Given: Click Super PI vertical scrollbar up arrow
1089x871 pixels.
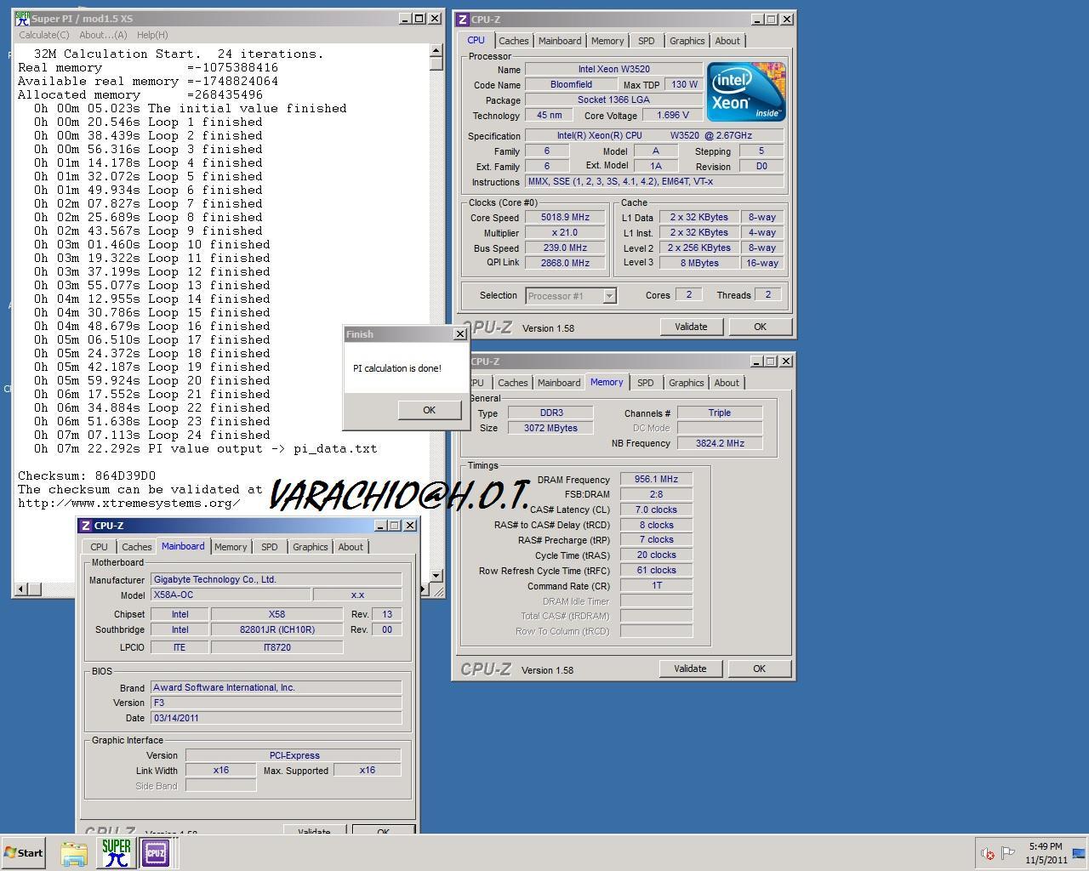Looking at the screenshot, I should click(436, 51).
